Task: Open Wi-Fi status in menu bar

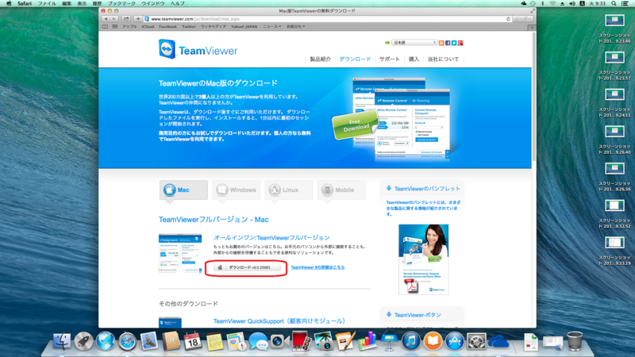Action: click(552, 3)
